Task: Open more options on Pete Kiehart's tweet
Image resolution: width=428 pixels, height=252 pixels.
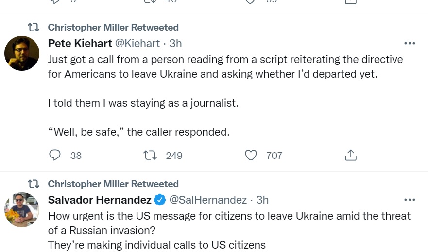Action: click(410, 43)
